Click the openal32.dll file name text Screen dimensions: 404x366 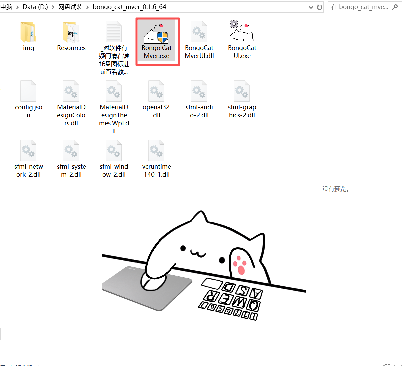coord(157,111)
